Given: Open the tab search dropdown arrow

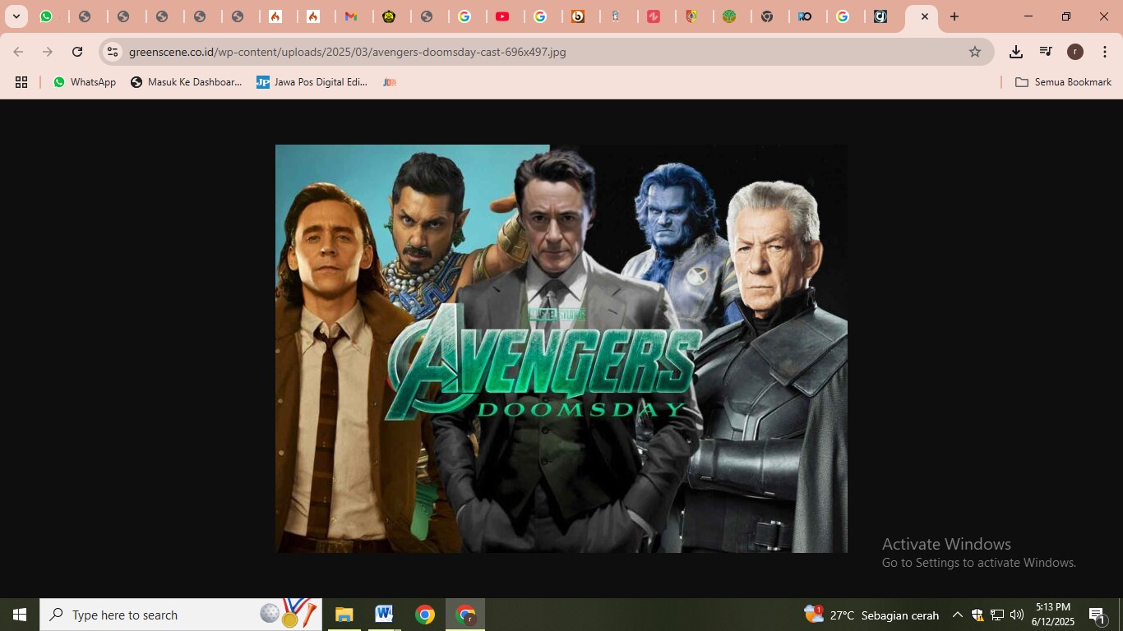Looking at the screenshot, I should tap(16, 16).
